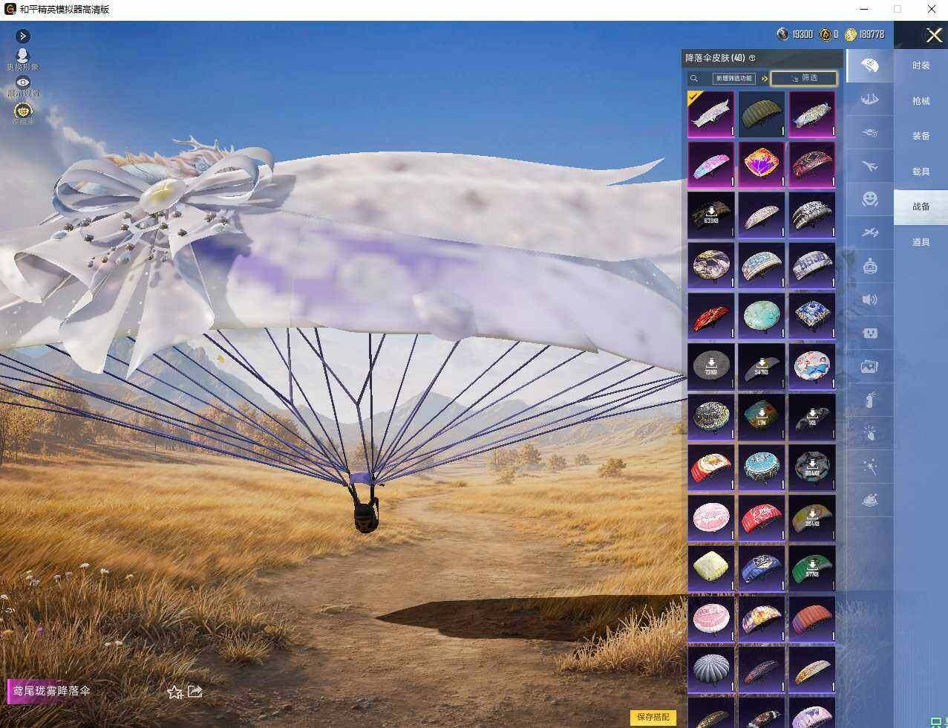The height and width of the screenshot is (728, 948).
Task: Open the picture gallery category icon
Action: tap(870, 366)
